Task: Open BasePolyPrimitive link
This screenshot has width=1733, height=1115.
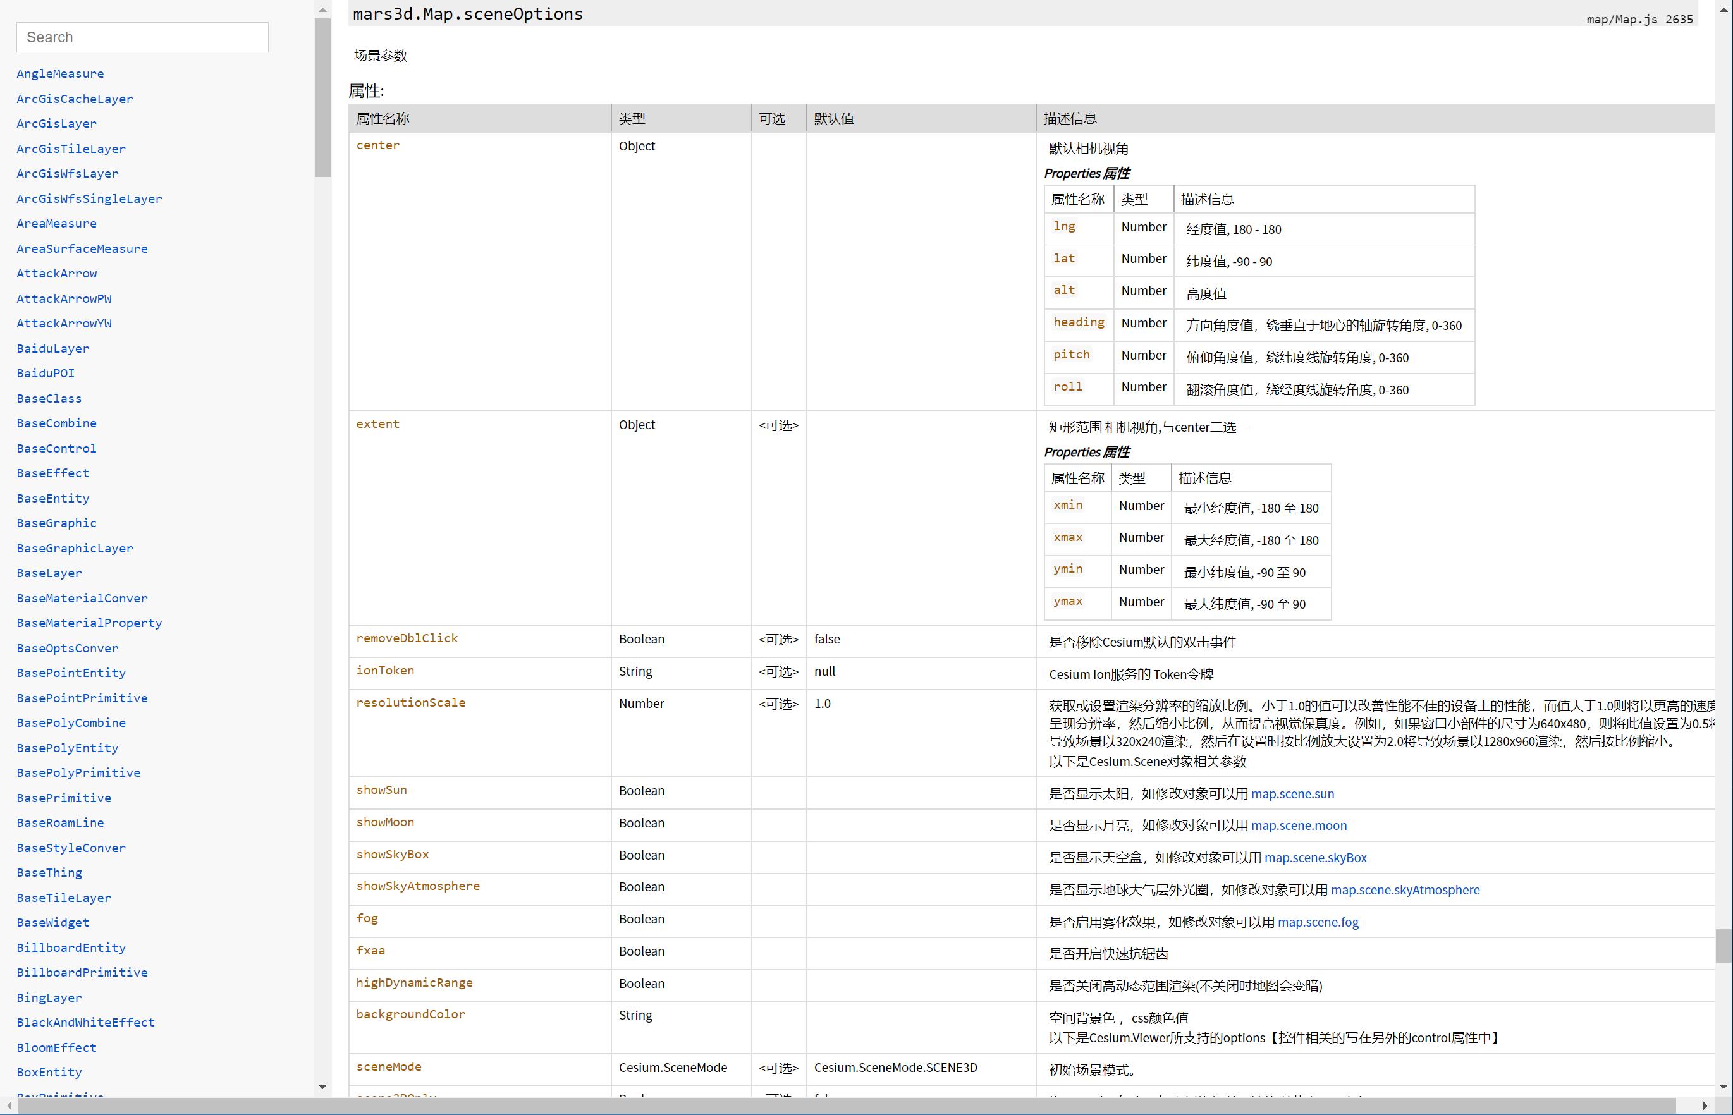Action: coord(78,773)
